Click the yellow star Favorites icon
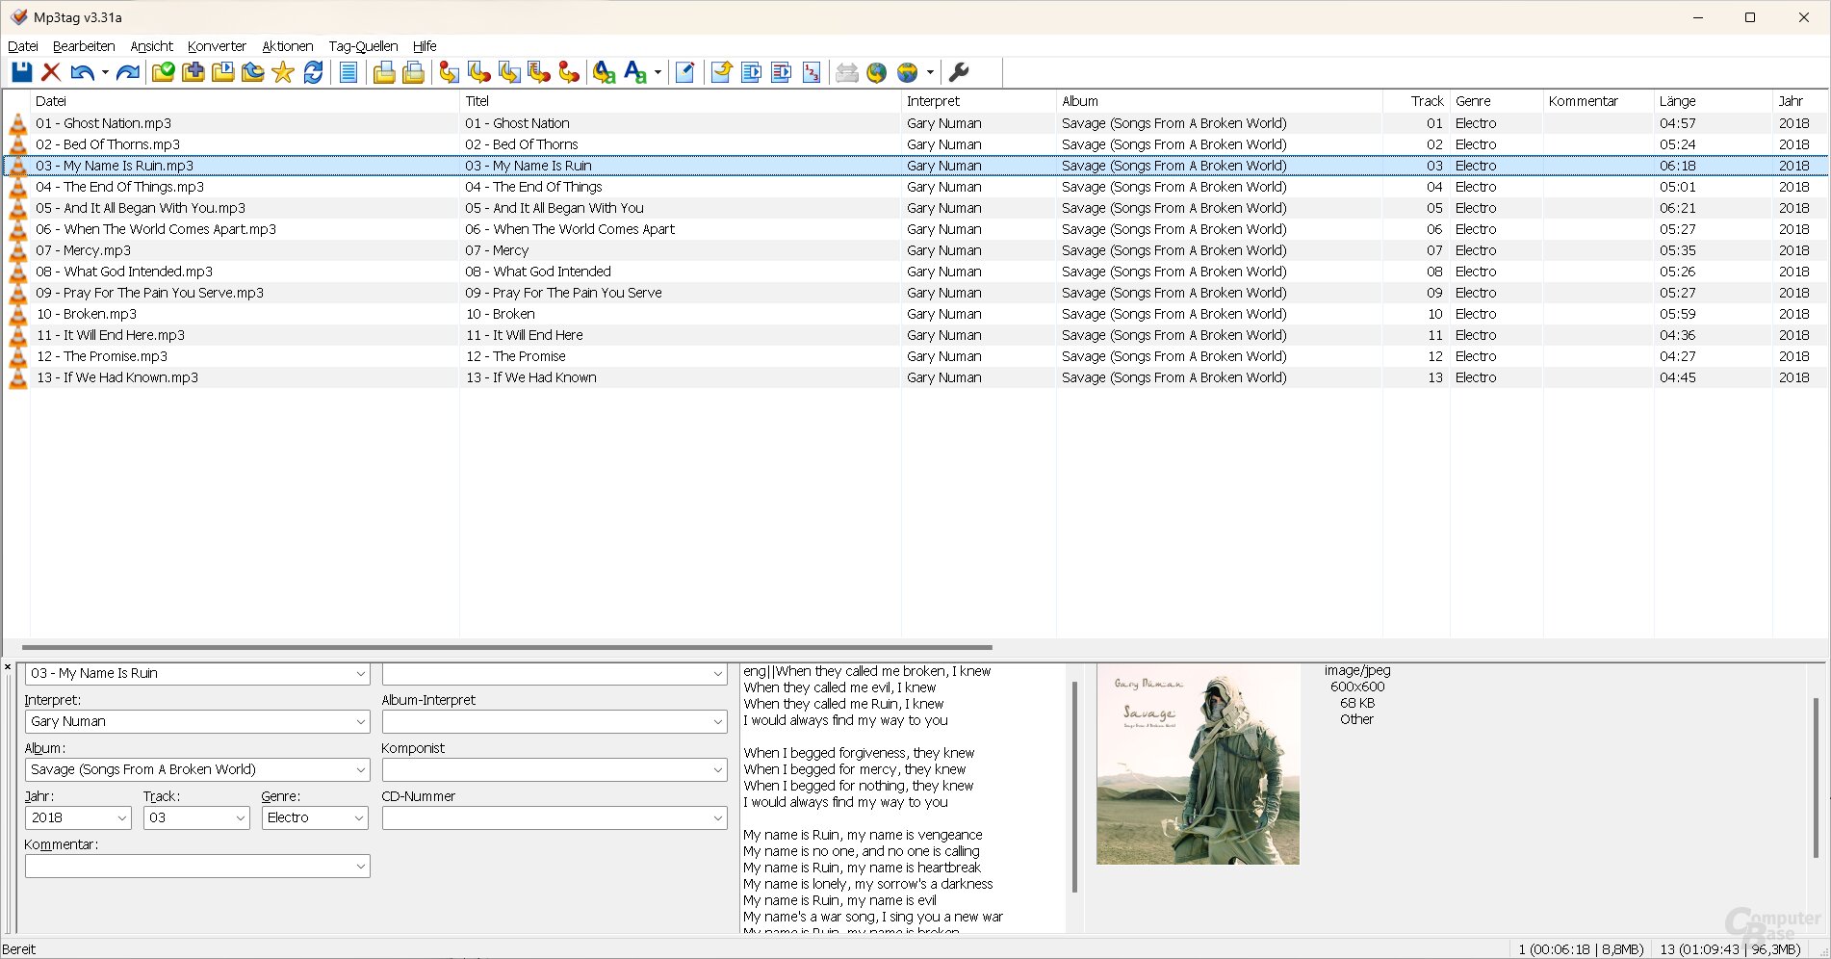Viewport: 1831px width, 959px height. coord(283,72)
